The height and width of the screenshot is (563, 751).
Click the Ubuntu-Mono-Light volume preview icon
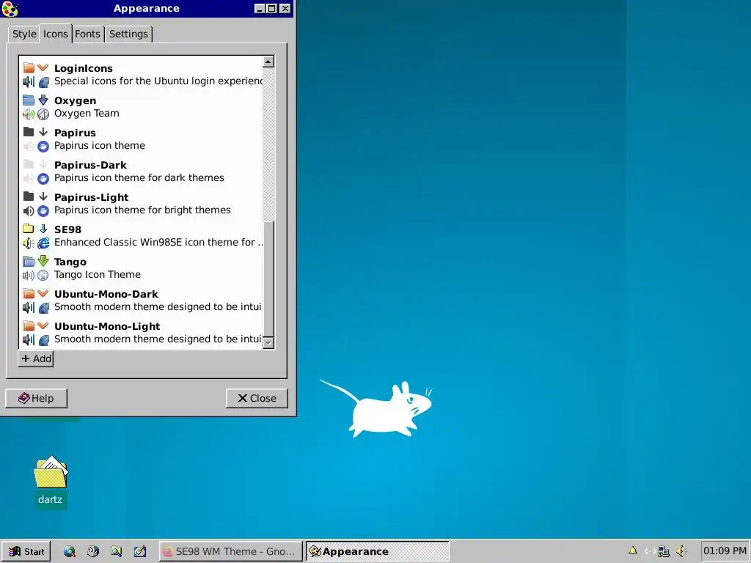[x=29, y=340]
